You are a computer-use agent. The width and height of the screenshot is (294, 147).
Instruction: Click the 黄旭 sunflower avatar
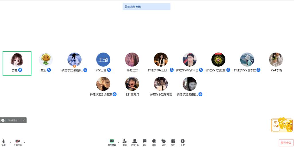click(x=46, y=60)
